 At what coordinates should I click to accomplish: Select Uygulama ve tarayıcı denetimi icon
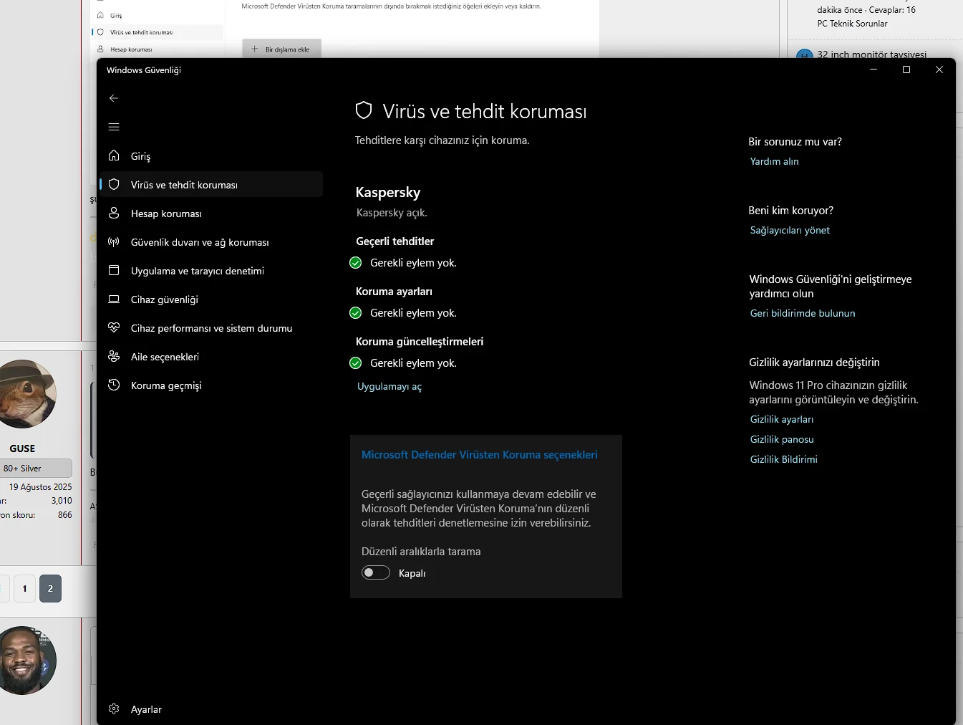click(114, 270)
